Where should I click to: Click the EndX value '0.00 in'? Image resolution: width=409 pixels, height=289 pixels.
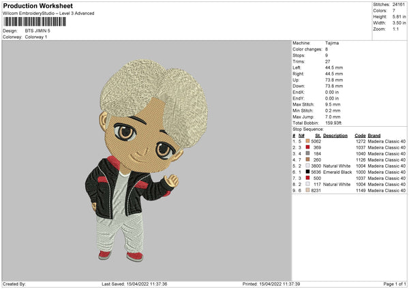[x=332, y=92]
